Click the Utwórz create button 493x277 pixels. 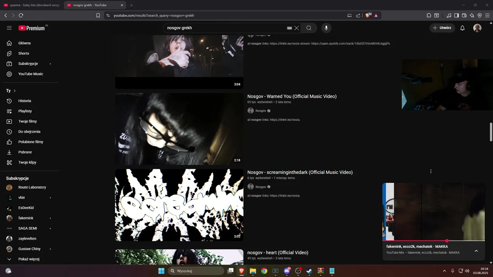tap(442, 28)
